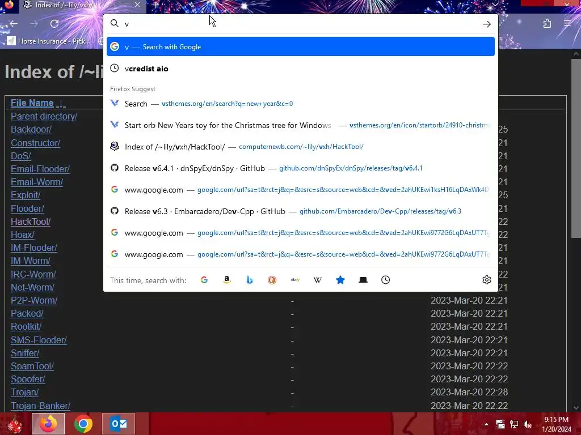Click the muted volume tray icon
This screenshot has width=581, height=435.
click(527, 424)
